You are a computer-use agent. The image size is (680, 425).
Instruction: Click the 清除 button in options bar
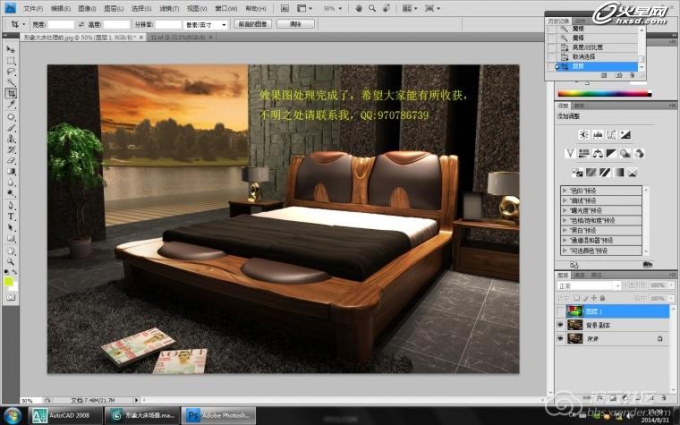(295, 24)
